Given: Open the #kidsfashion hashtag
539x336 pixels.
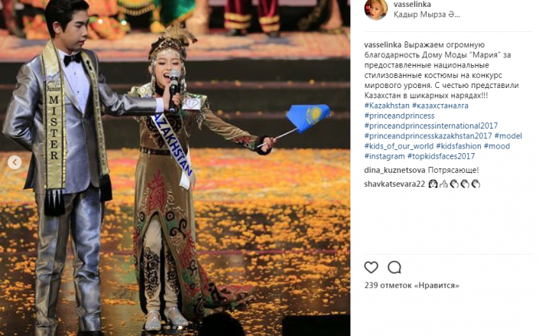Looking at the screenshot, I should (x=459, y=146).
